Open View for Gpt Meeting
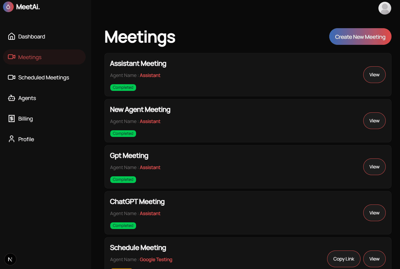This screenshot has height=269, width=400. pyautogui.click(x=374, y=167)
